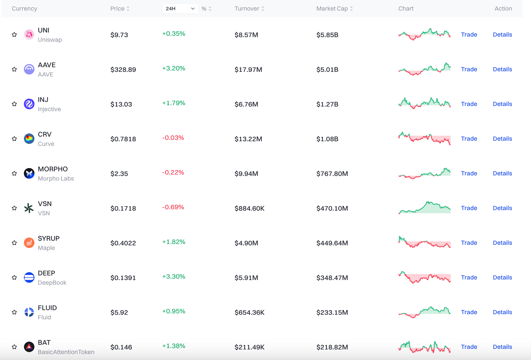Click the Currency column header
Image resolution: width=531 pixels, height=360 pixels.
coord(24,9)
